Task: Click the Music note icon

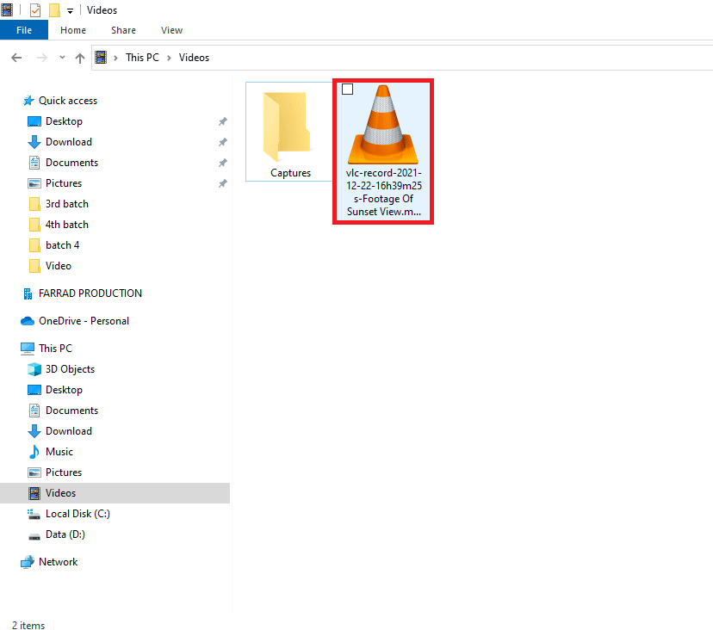Action: [34, 452]
